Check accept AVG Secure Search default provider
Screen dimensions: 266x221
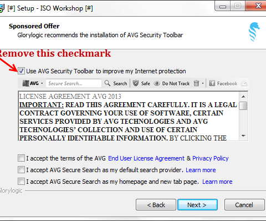[x=21, y=170]
